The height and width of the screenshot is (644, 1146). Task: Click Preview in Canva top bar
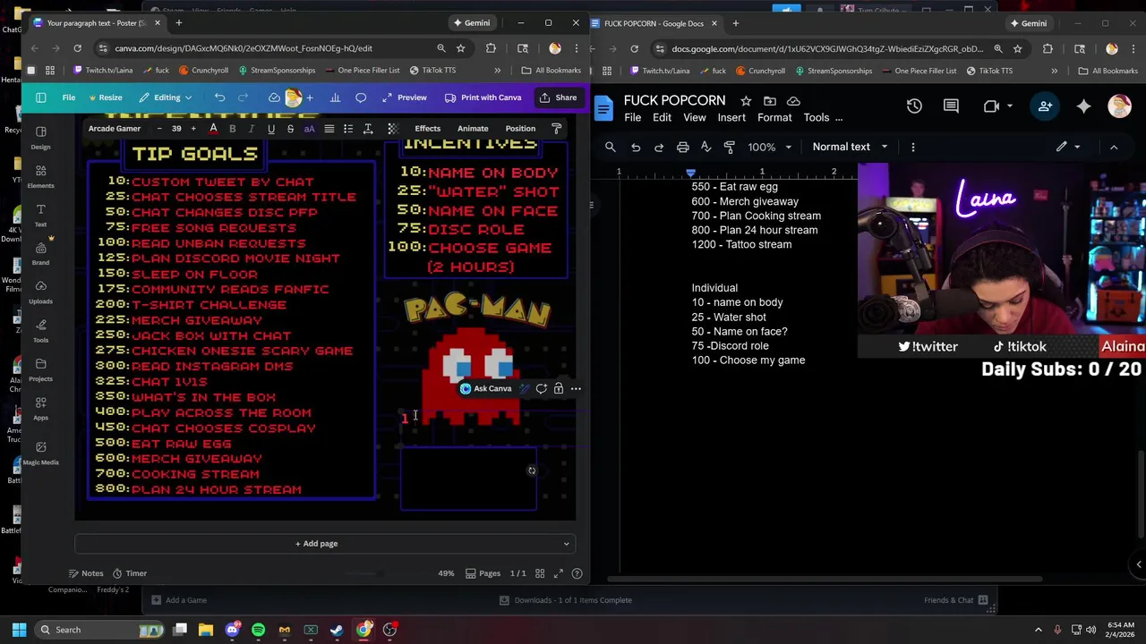tap(404, 97)
